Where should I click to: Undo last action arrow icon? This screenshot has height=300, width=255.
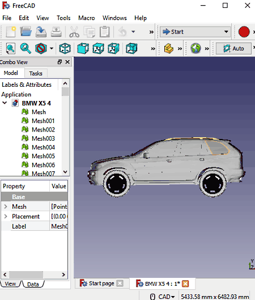pyautogui.click(x=122, y=32)
